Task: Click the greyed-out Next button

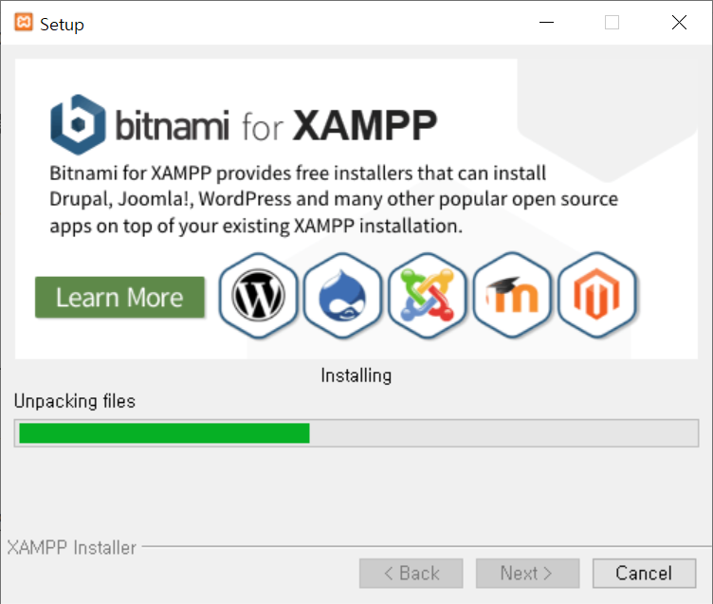Action: pyautogui.click(x=527, y=573)
